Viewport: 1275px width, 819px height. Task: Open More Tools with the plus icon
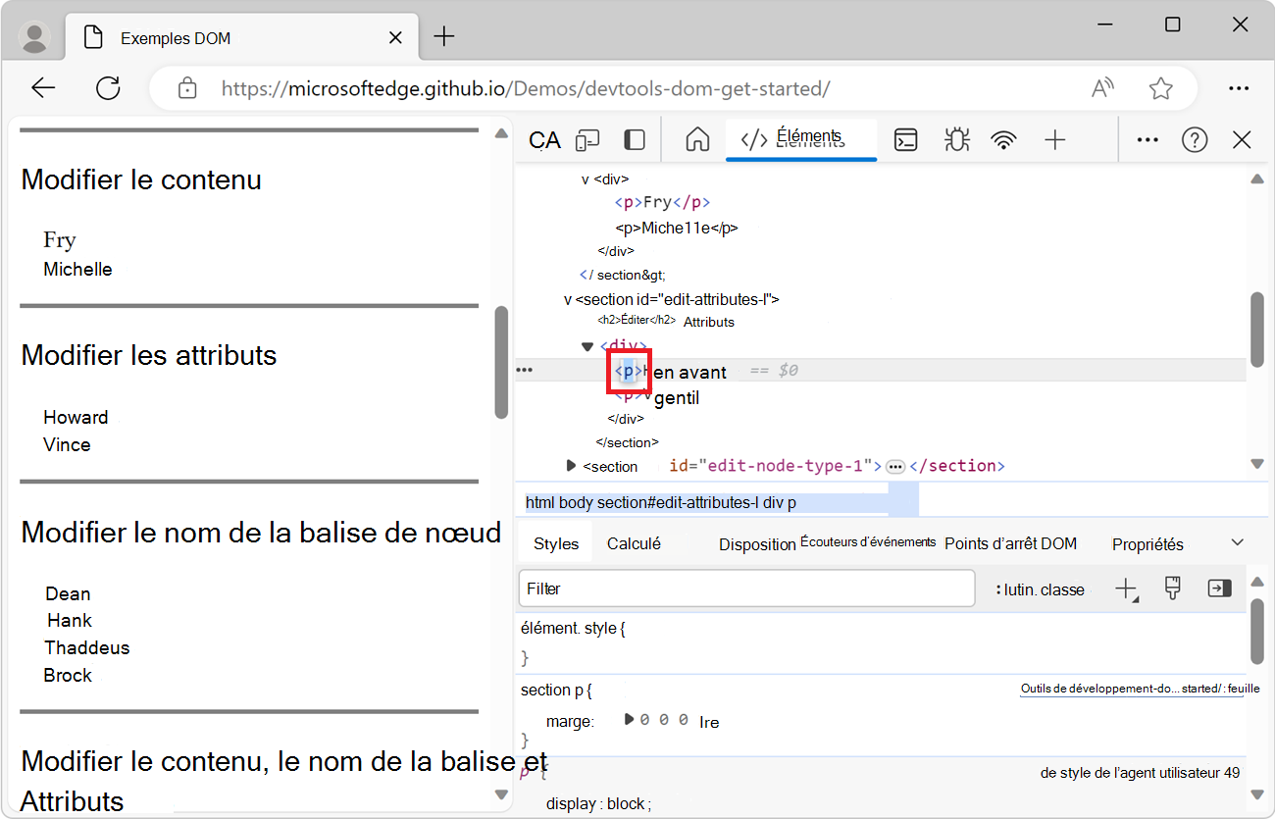1054,139
